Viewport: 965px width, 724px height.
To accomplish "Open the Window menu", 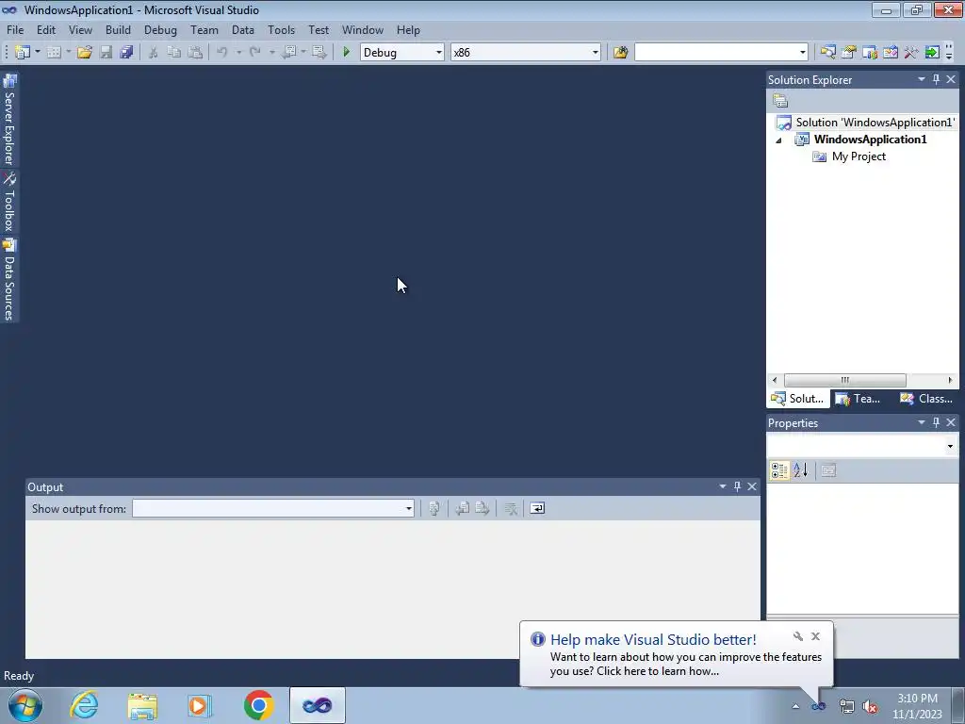I will (x=363, y=30).
